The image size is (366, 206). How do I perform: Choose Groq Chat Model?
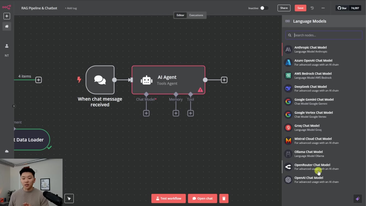pyautogui.click(x=324, y=128)
